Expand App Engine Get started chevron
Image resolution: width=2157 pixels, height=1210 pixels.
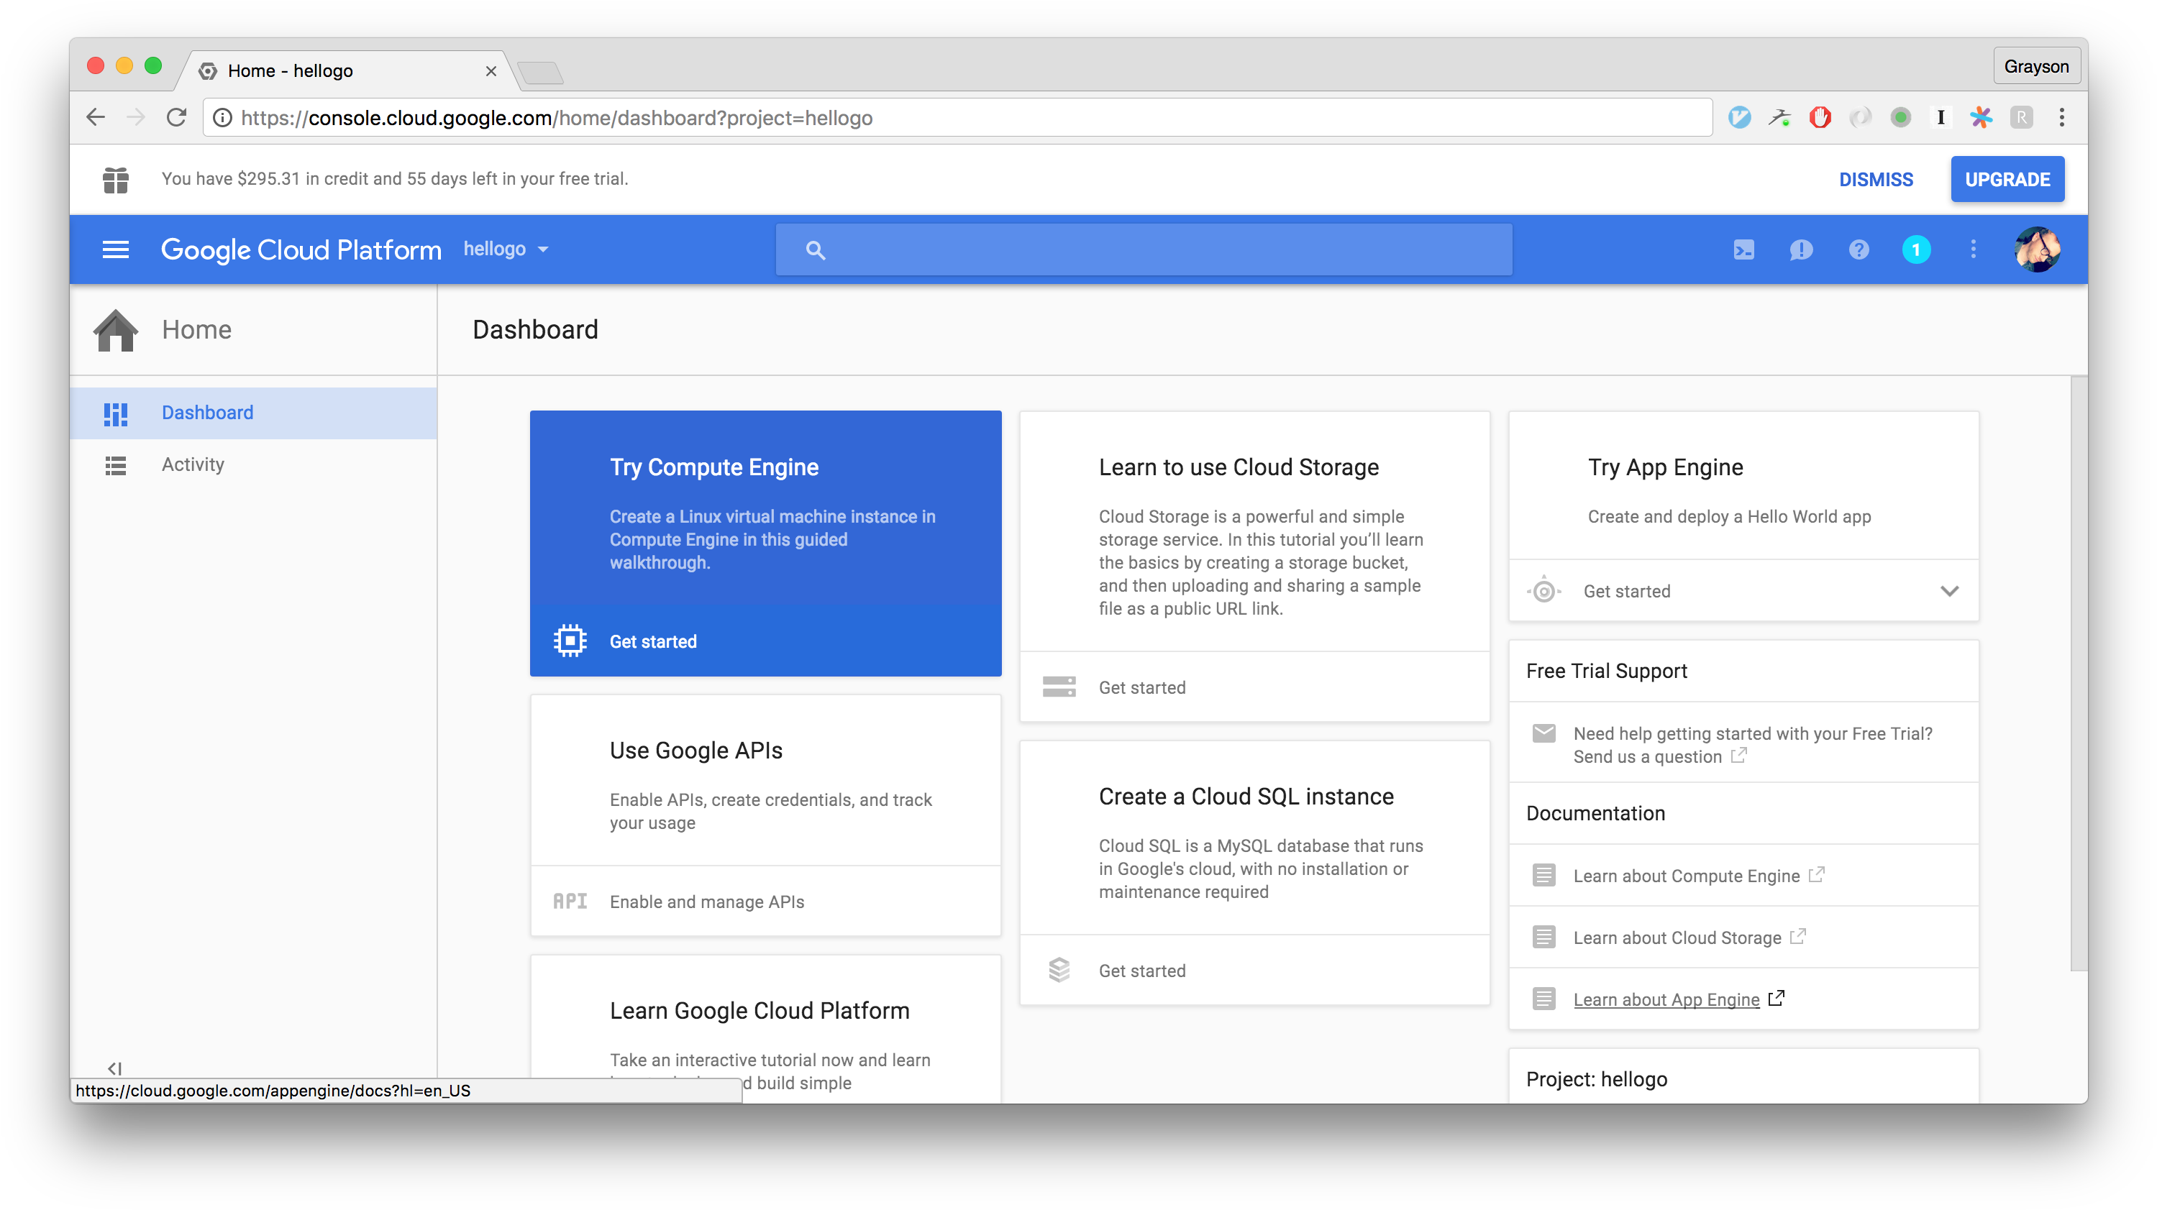(1949, 591)
